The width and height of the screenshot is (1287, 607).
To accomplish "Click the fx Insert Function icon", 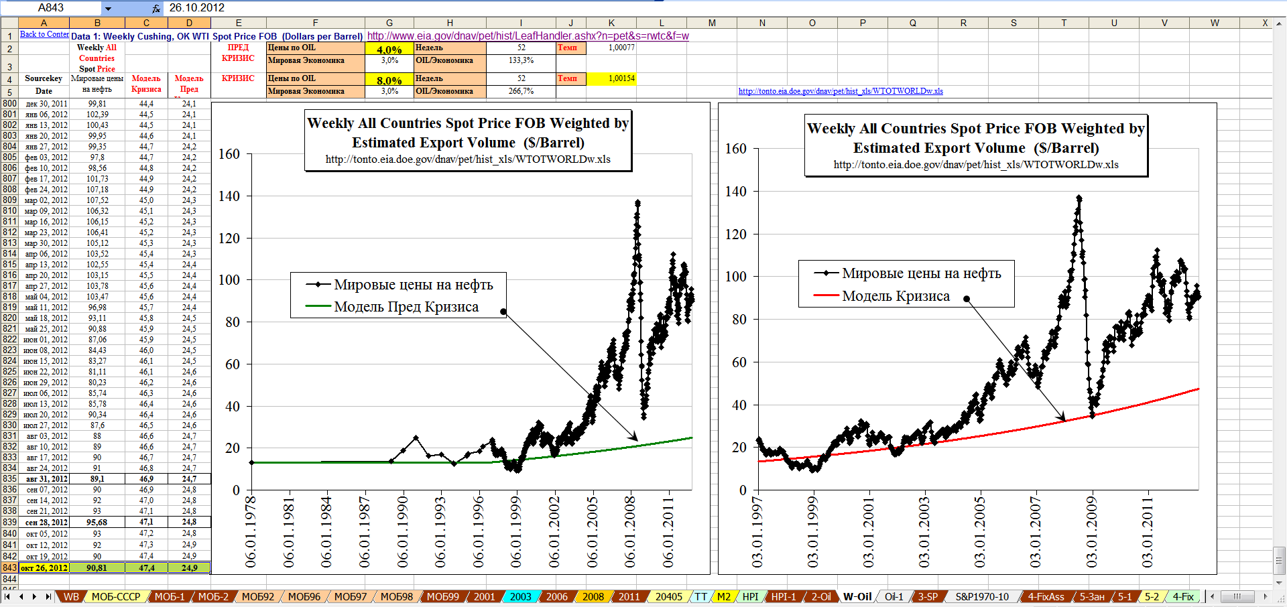I will coord(156,8).
